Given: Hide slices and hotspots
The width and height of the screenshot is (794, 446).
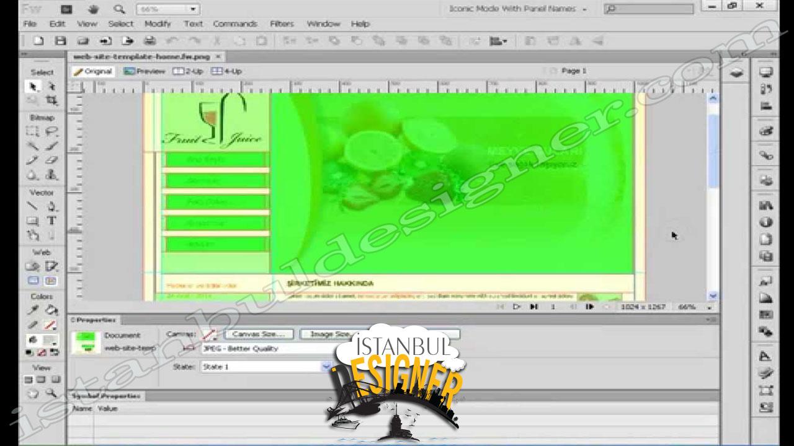Looking at the screenshot, I should (x=32, y=281).
